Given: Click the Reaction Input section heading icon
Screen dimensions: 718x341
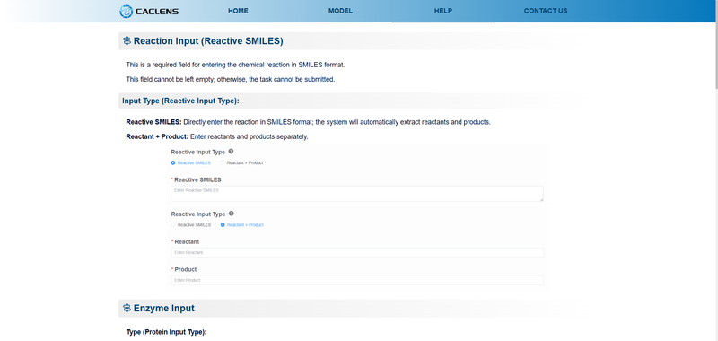Looking at the screenshot, I should click(127, 41).
